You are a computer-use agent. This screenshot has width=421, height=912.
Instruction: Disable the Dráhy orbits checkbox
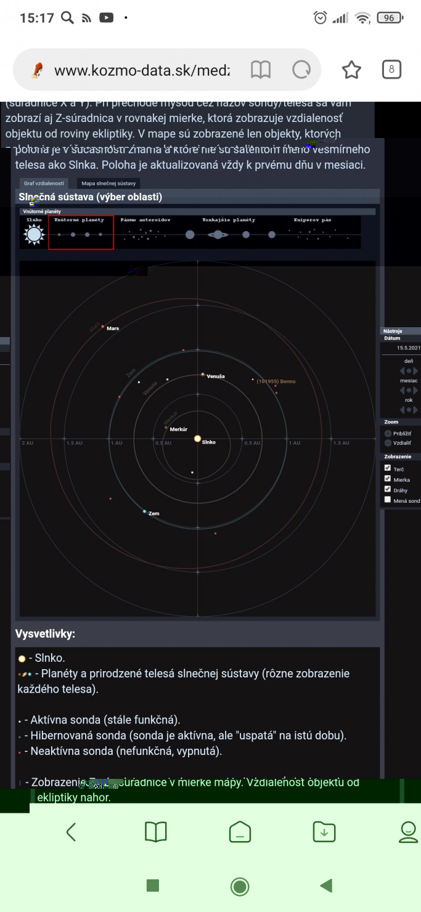pyautogui.click(x=388, y=489)
